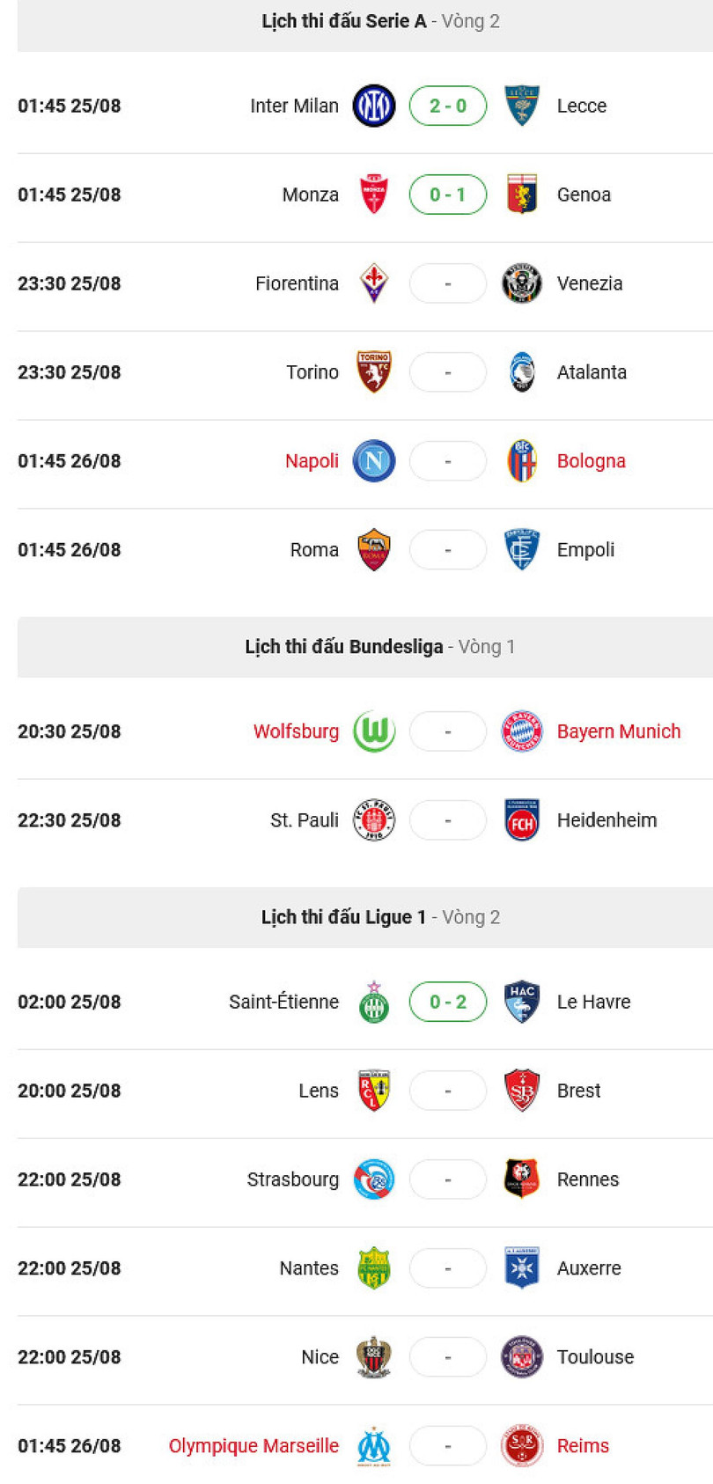Click the Serie A schedule header
The width and height of the screenshot is (713, 1484).
pyautogui.click(x=380, y=21)
